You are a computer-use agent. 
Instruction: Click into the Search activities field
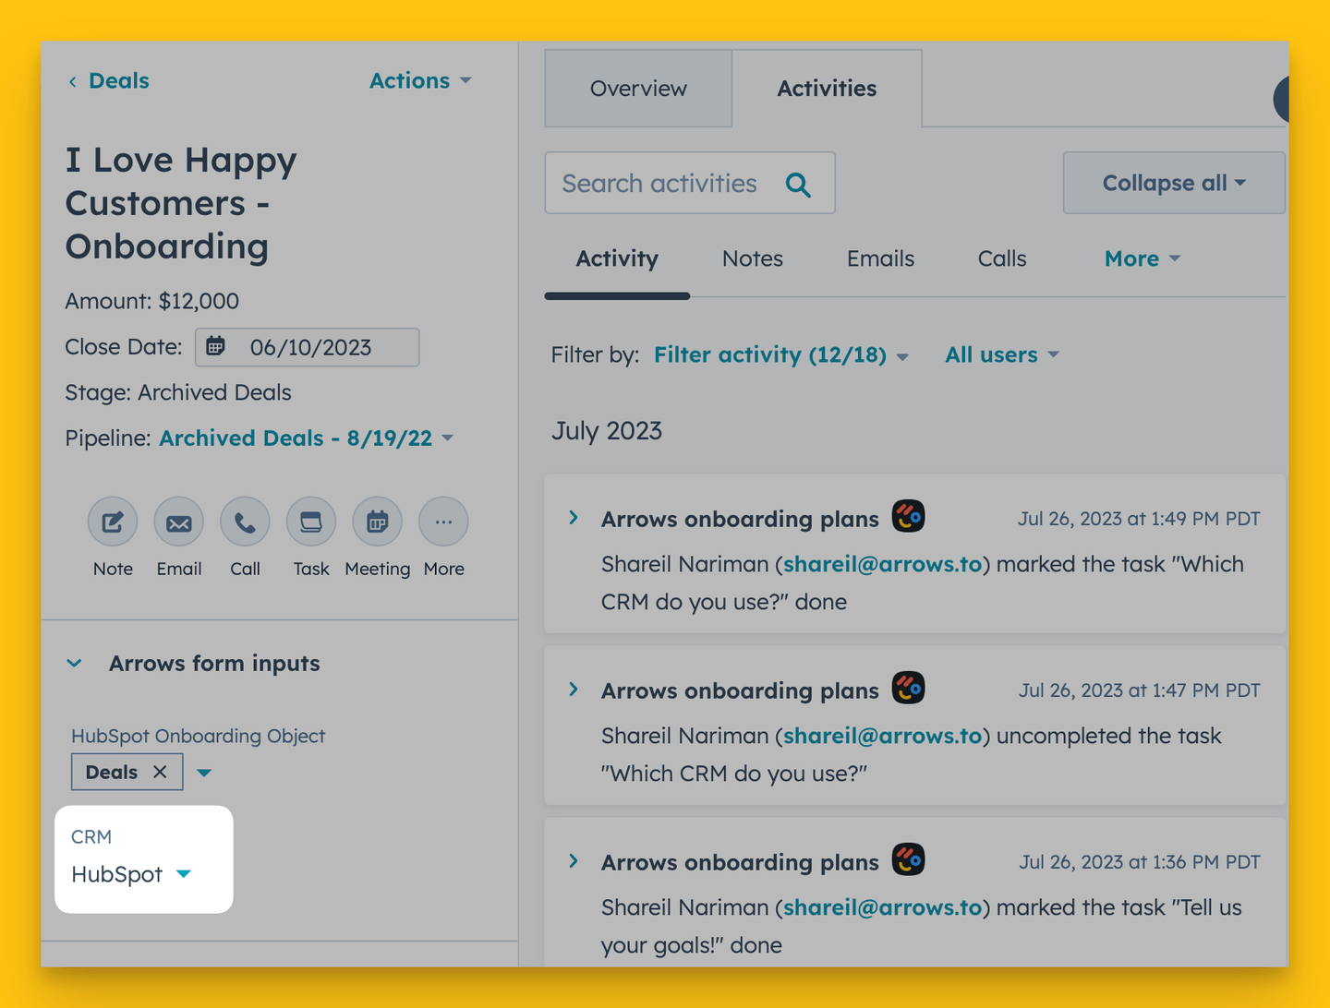pos(690,183)
